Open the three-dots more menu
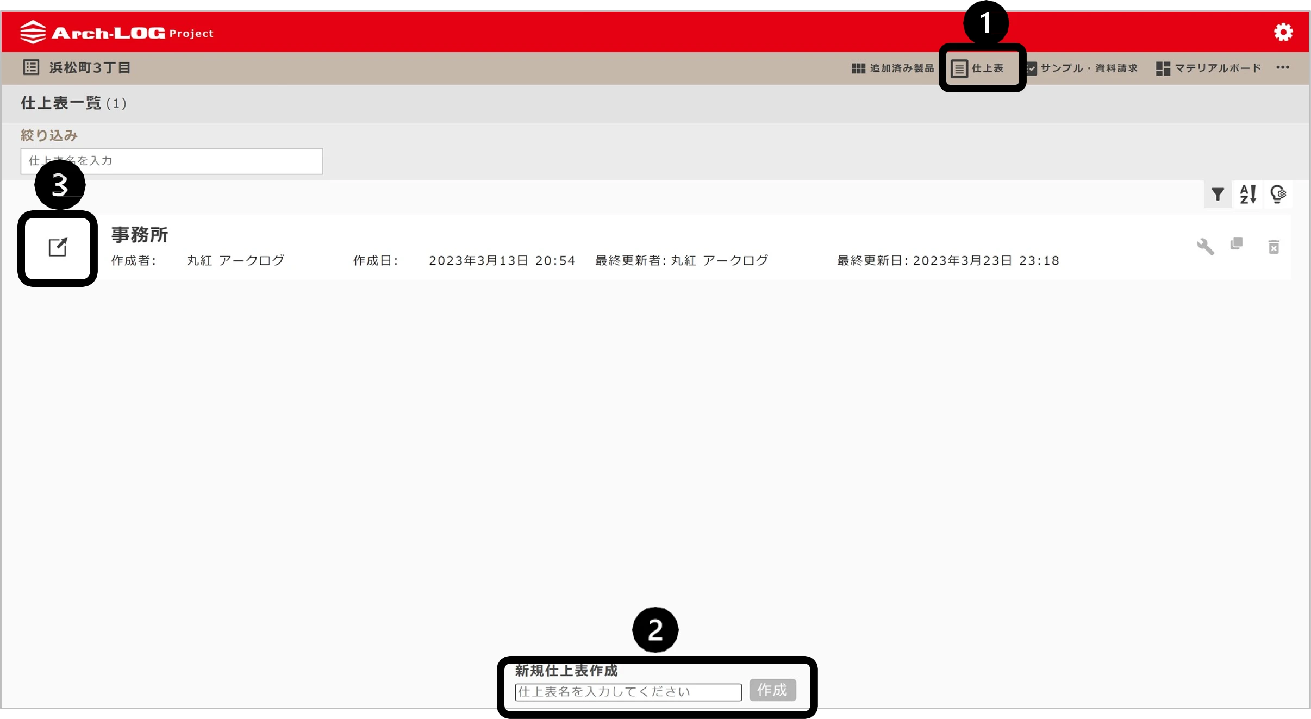1311x719 pixels. tap(1283, 67)
